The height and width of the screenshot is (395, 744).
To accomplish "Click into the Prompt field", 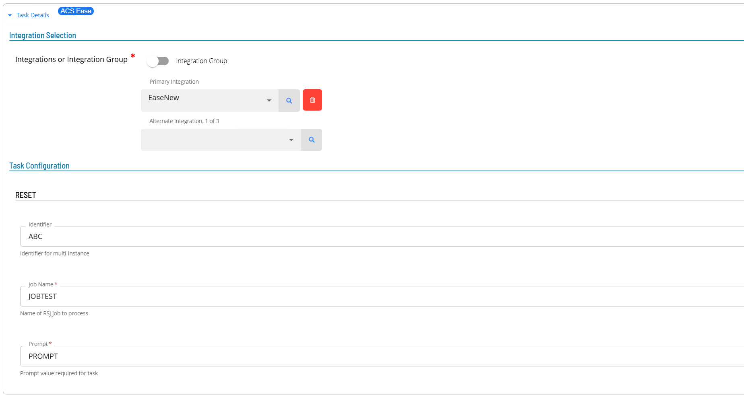I will click(x=382, y=356).
